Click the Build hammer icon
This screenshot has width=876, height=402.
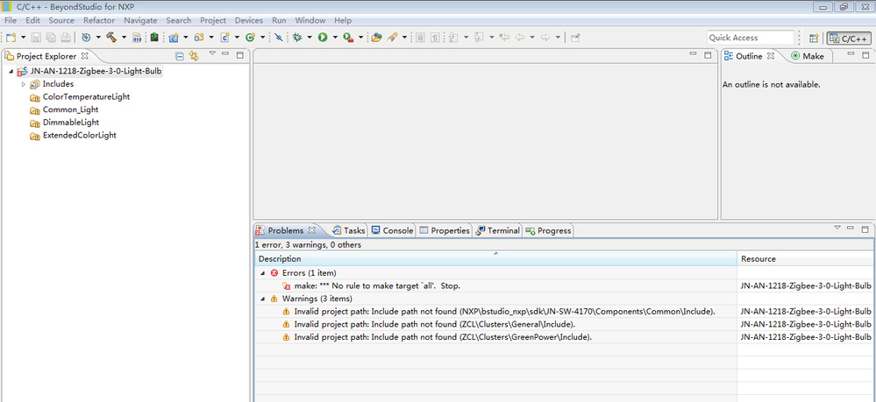pyautogui.click(x=111, y=38)
